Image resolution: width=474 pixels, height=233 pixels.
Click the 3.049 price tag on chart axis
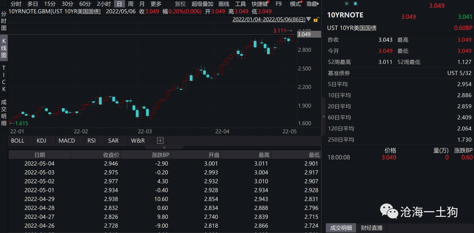(309, 35)
